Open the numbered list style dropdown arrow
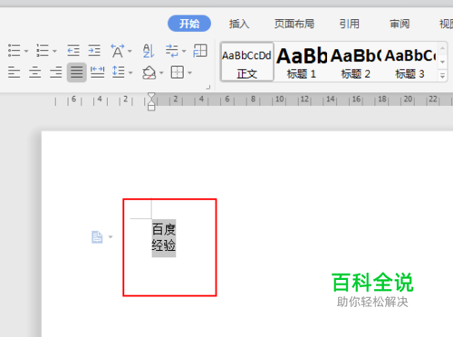Screen dimensions: 453x337 click(x=54, y=51)
